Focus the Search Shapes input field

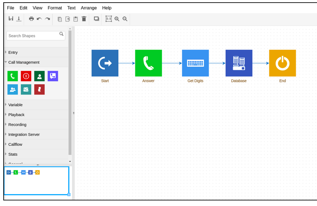pos(36,36)
